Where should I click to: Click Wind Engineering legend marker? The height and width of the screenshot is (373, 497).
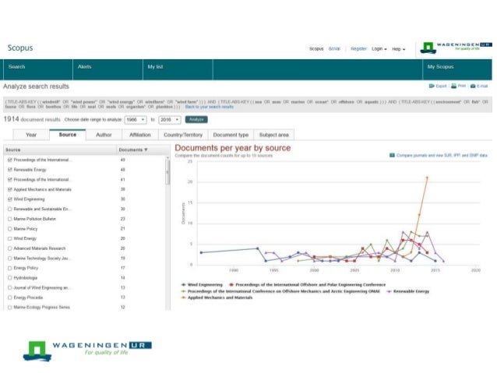point(183,285)
